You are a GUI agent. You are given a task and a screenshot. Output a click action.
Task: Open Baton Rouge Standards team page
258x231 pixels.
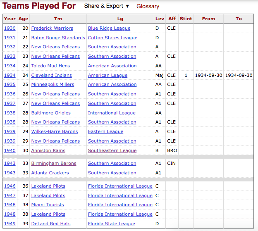coord(58,38)
